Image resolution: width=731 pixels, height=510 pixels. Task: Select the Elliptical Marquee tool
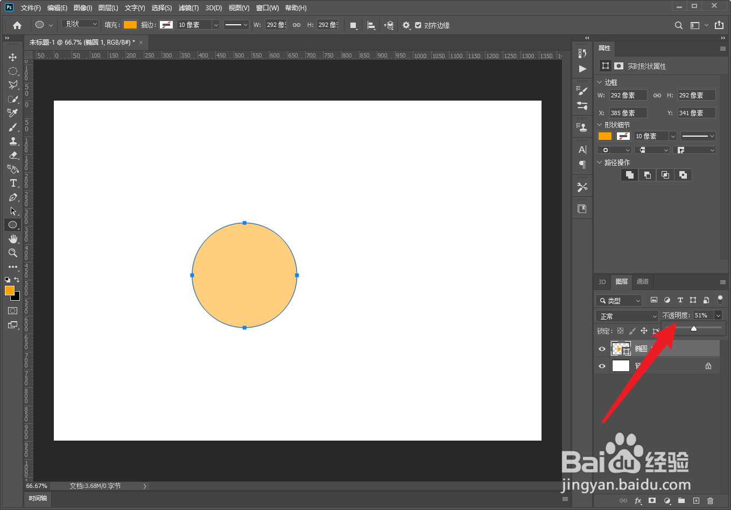(13, 71)
